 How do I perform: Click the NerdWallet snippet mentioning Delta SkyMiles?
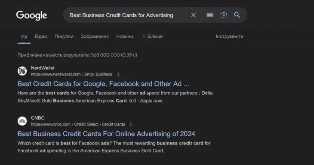(x=115, y=97)
